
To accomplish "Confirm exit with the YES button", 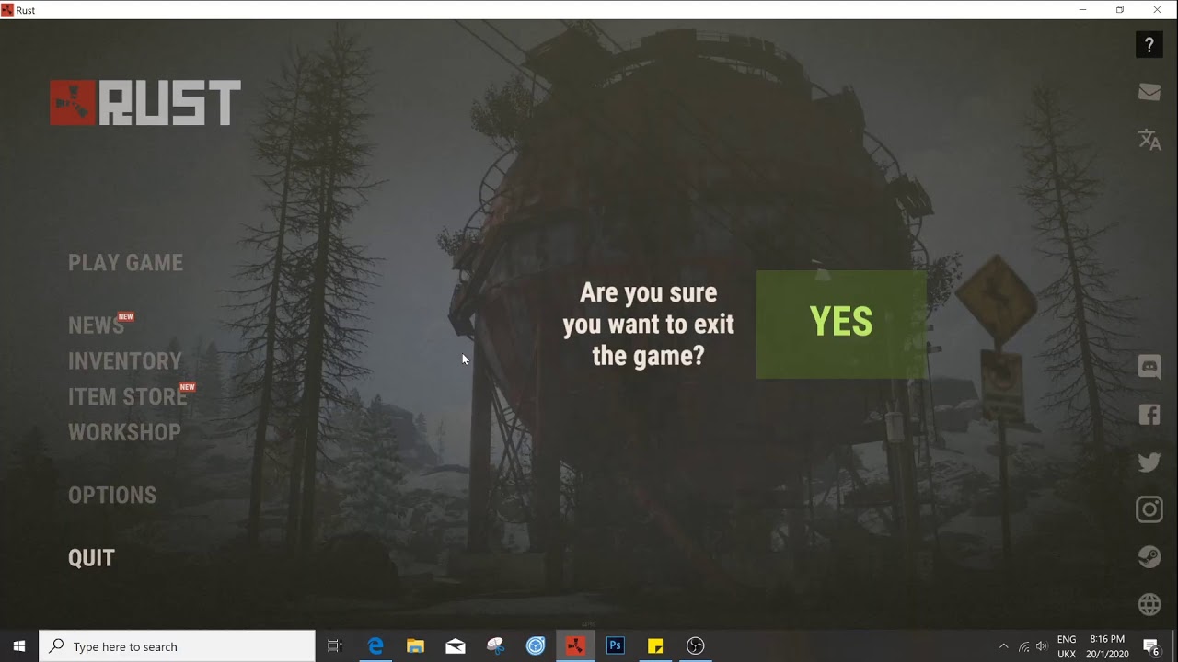I will coord(841,324).
